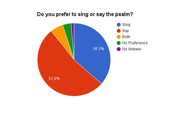Select the No Answer legend label
The height and width of the screenshot is (119, 193).
[132, 49]
